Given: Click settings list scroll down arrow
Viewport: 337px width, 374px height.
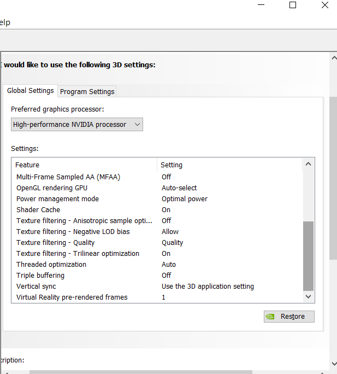Looking at the screenshot, I should tap(308, 296).
